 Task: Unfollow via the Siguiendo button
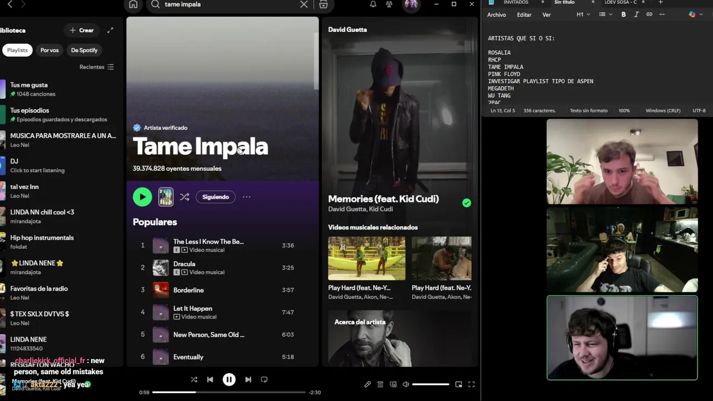pyautogui.click(x=216, y=197)
